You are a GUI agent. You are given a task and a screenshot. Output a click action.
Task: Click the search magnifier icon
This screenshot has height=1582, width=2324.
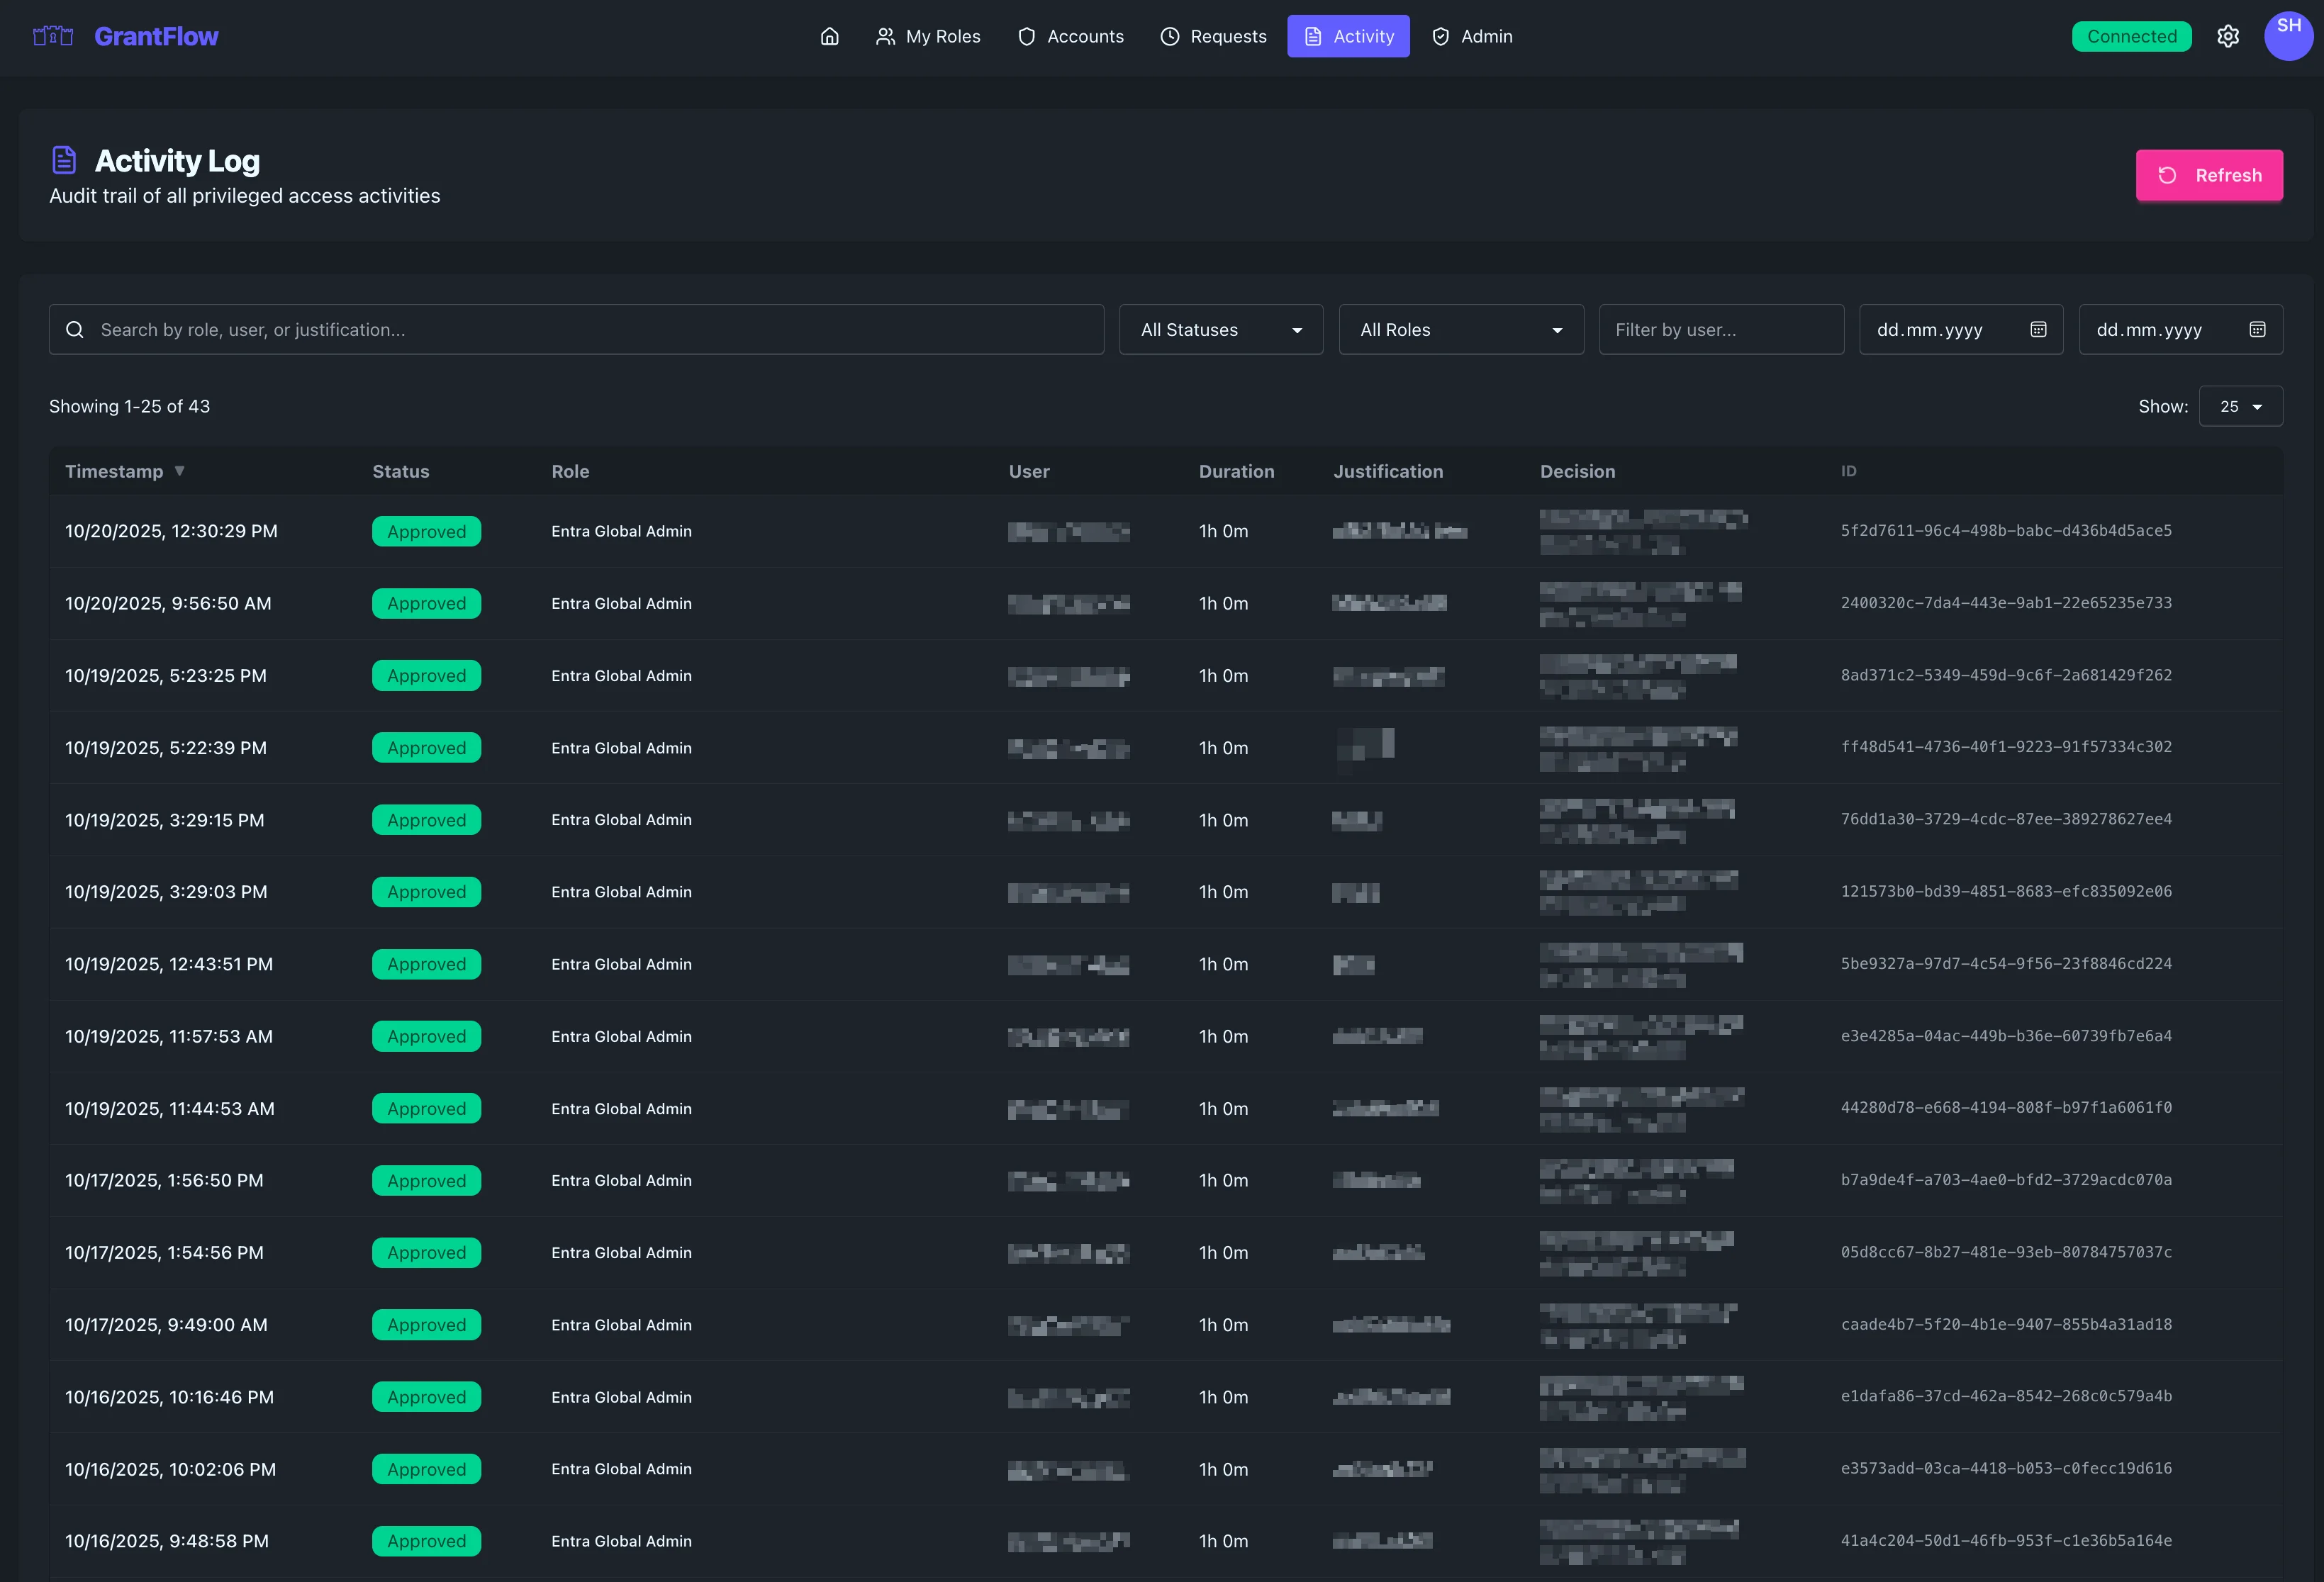click(x=75, y=329)
